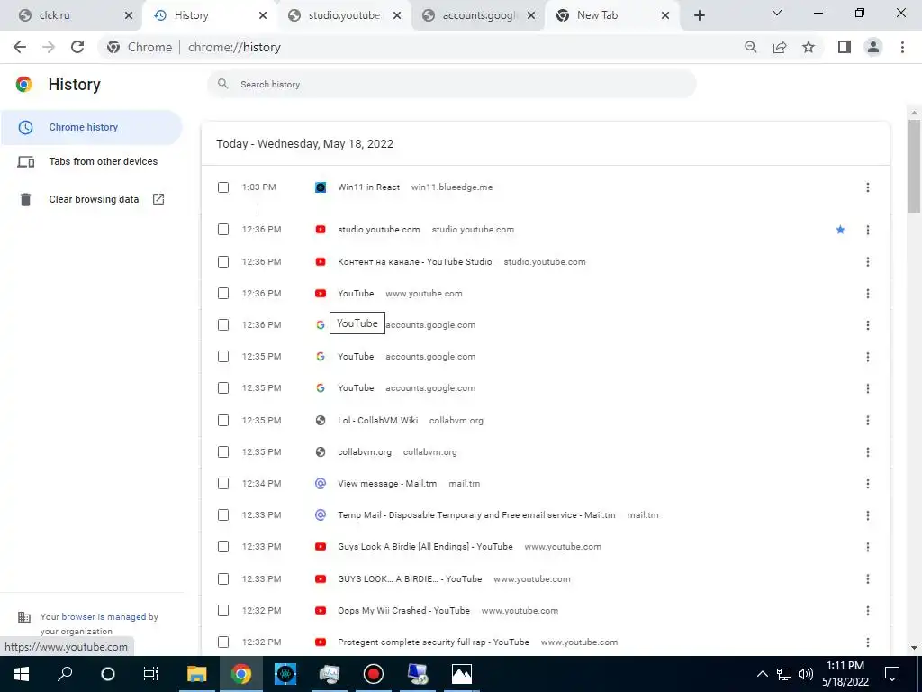Open actions menu for View message - Mail.tm entry
The width and height of the screenshot is (922, 692).
click(867, 484)
